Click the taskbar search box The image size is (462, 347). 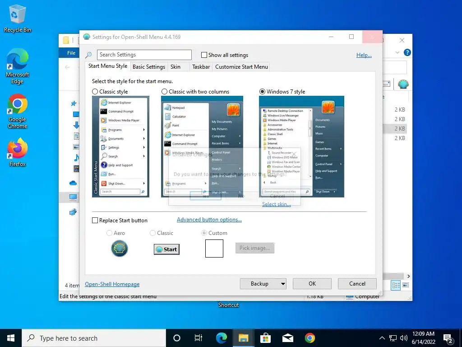[94, 338]
